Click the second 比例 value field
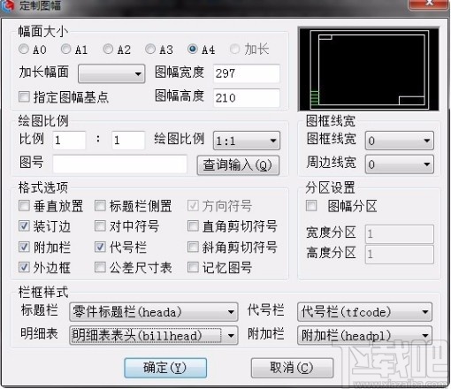This screenshot has height=389, width=451. [x=128, y=140]
